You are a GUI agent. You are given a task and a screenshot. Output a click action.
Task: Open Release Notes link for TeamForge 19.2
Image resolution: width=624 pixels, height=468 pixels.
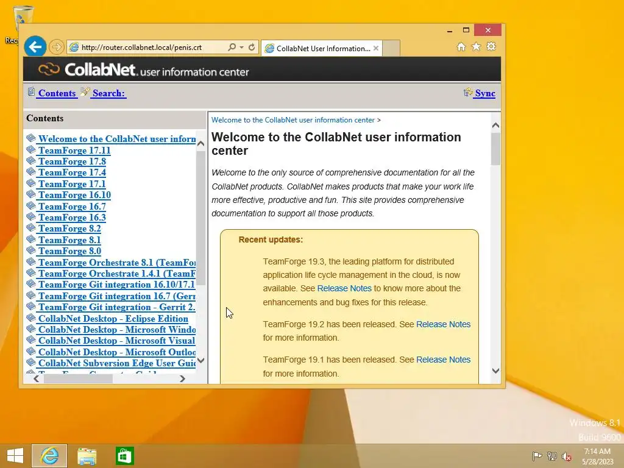444,324
